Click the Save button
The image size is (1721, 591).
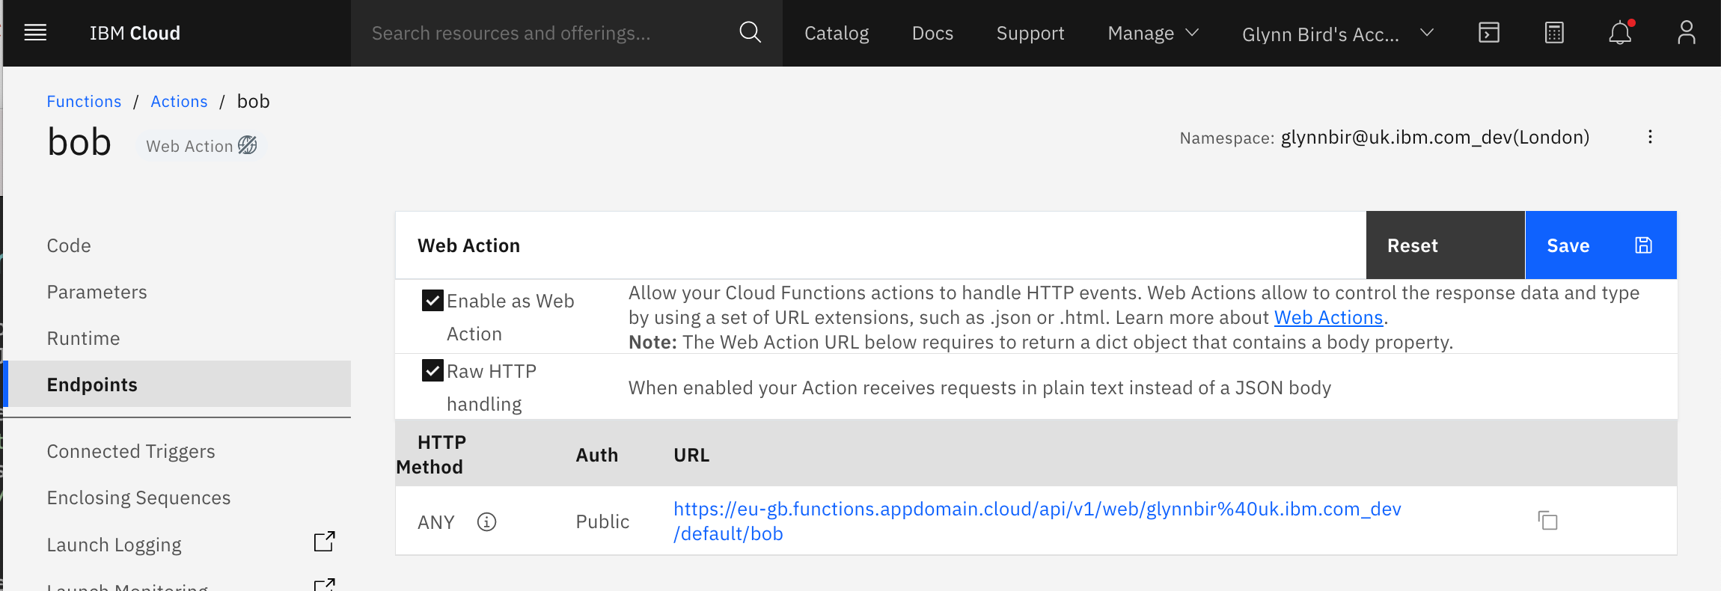(1601, 245)
